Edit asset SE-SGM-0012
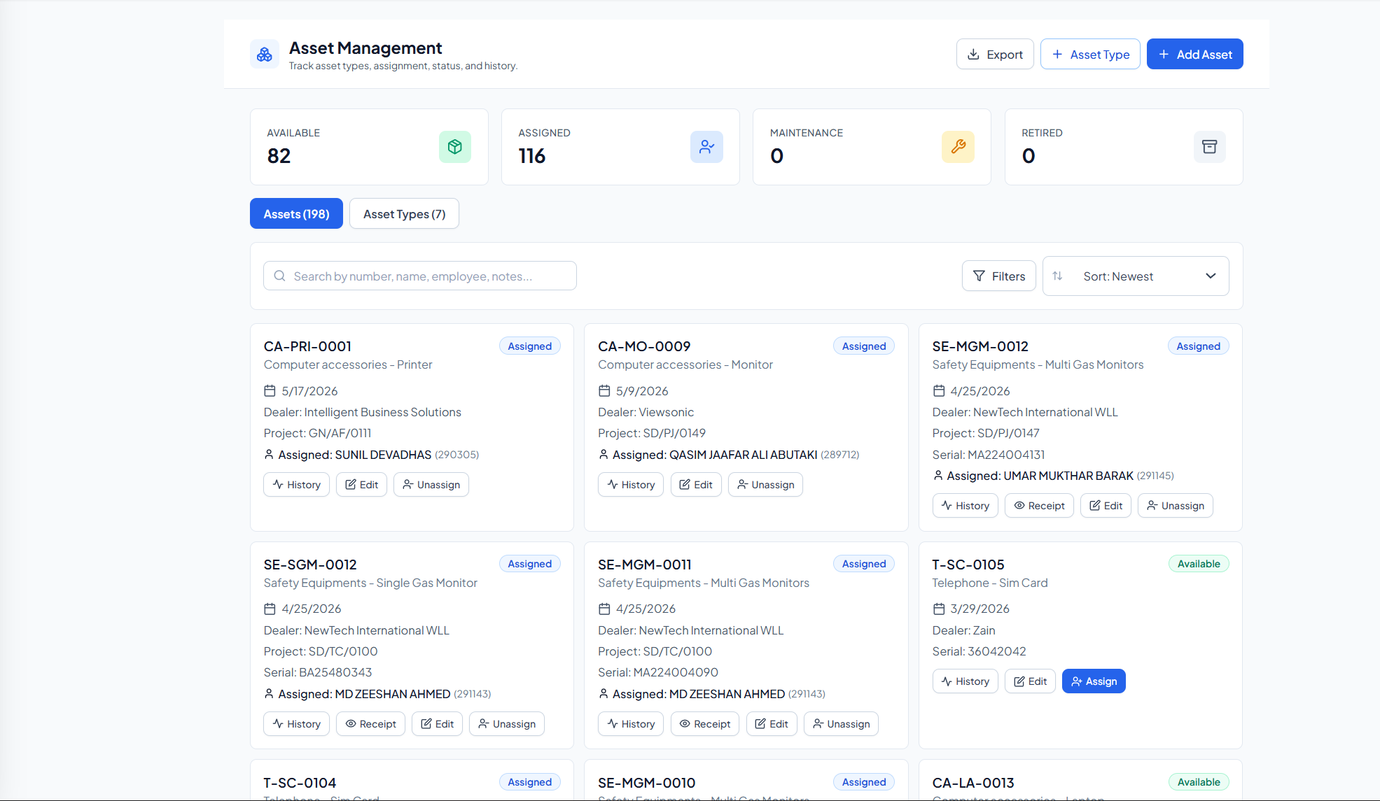Screen dimensions: 1380x801 (437, 723)
